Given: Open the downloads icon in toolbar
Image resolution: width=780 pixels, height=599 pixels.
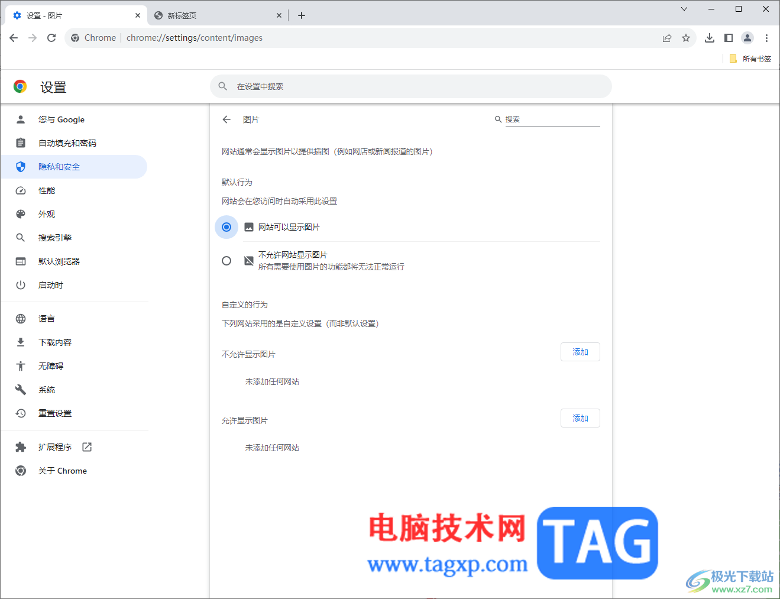Looking at the screenshot, I should click(x=710, y=38).
